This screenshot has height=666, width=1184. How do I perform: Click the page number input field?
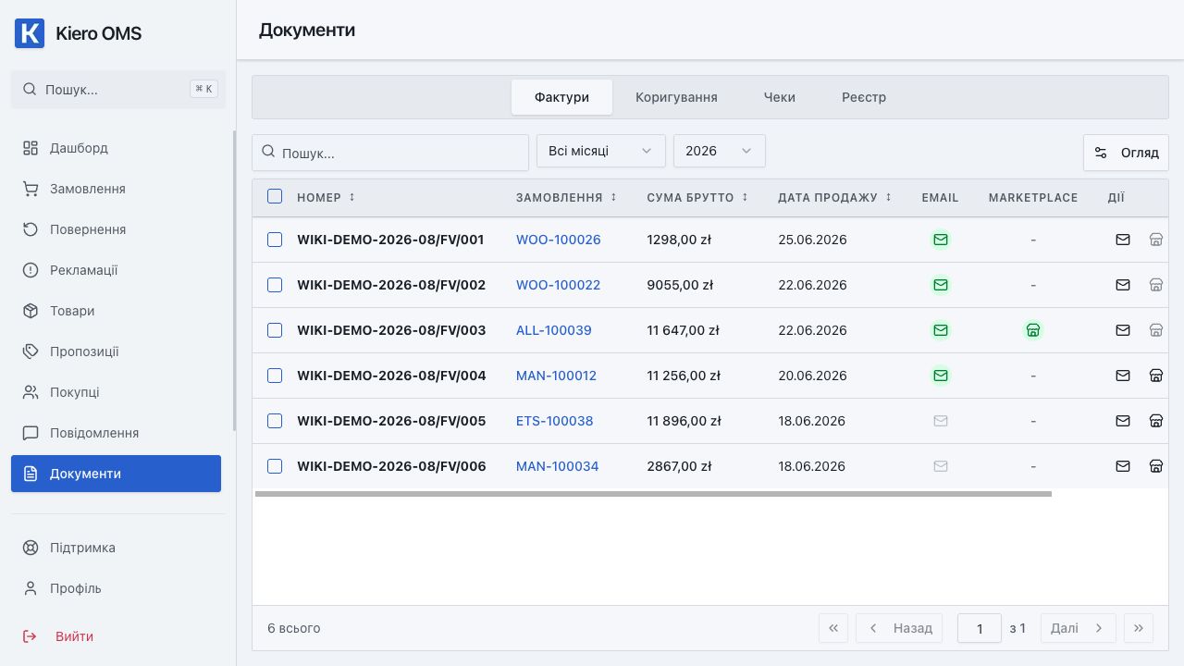pos(980,628)
